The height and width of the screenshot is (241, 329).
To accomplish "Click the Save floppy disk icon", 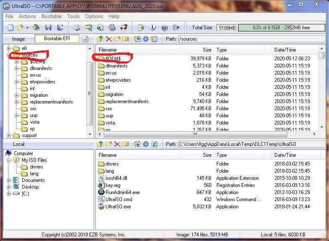I will click(48, 28).
